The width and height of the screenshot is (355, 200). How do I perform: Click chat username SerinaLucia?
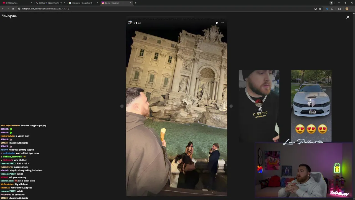tap(7, 181)
